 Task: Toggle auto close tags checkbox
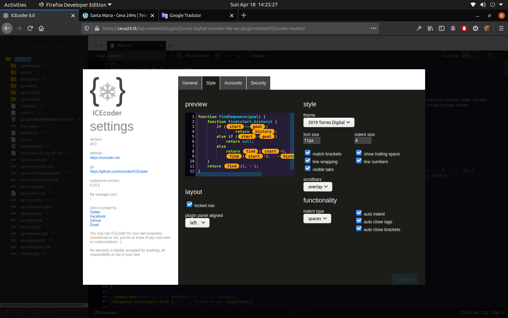(359, 221)
